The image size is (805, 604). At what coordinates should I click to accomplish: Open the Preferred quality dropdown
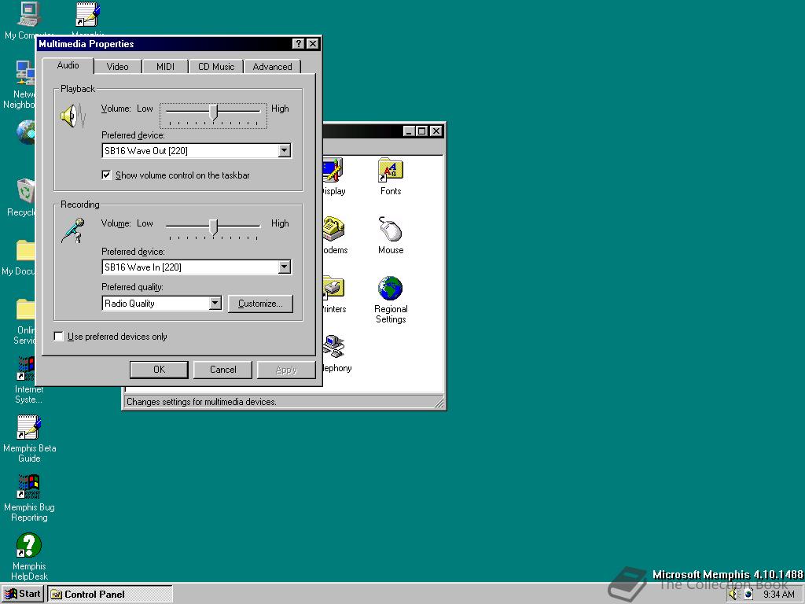click(215, 304)
